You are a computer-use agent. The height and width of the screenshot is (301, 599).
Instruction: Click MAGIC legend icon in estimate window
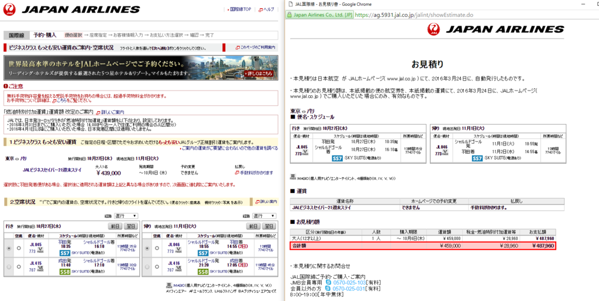(294, 177)
